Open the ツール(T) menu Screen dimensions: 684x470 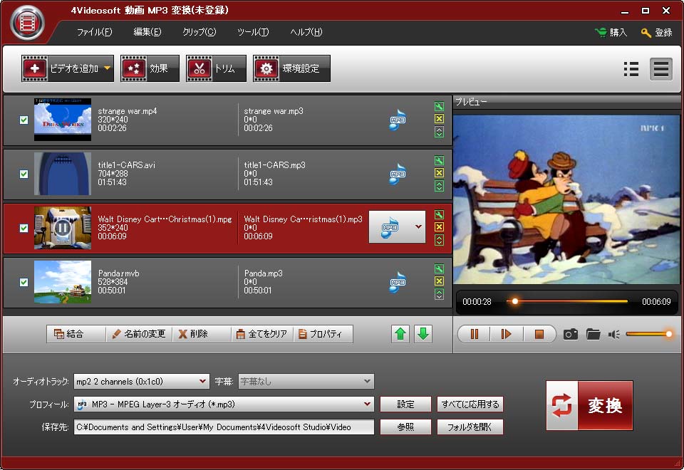point(253,32)
